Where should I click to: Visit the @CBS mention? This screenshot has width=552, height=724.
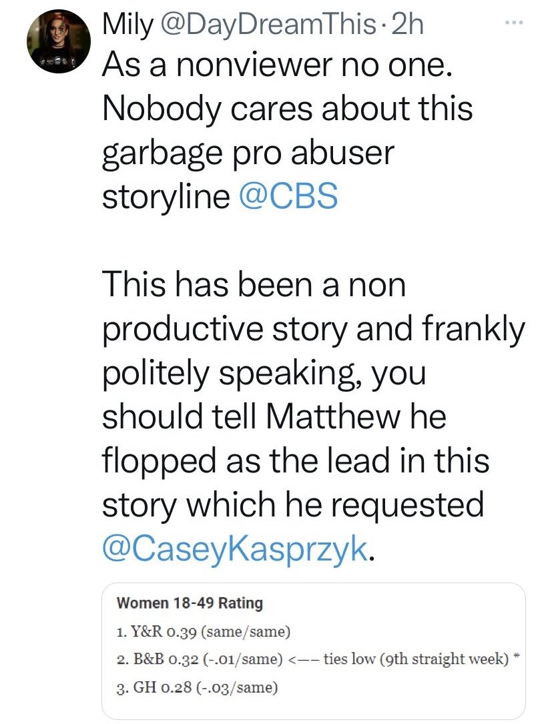click(289, 196)
